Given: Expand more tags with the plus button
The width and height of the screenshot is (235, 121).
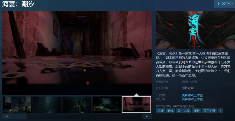Looking at the screenshot, I should (x=220, y=111).
